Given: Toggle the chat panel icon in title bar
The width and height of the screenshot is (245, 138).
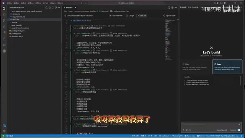Looking at the screenshot, I should click(225, 3).
